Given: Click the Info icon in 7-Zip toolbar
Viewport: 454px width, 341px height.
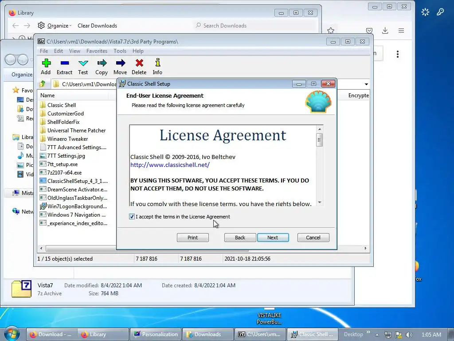Looking at the screenshot, I should click(x=157, y=63).
